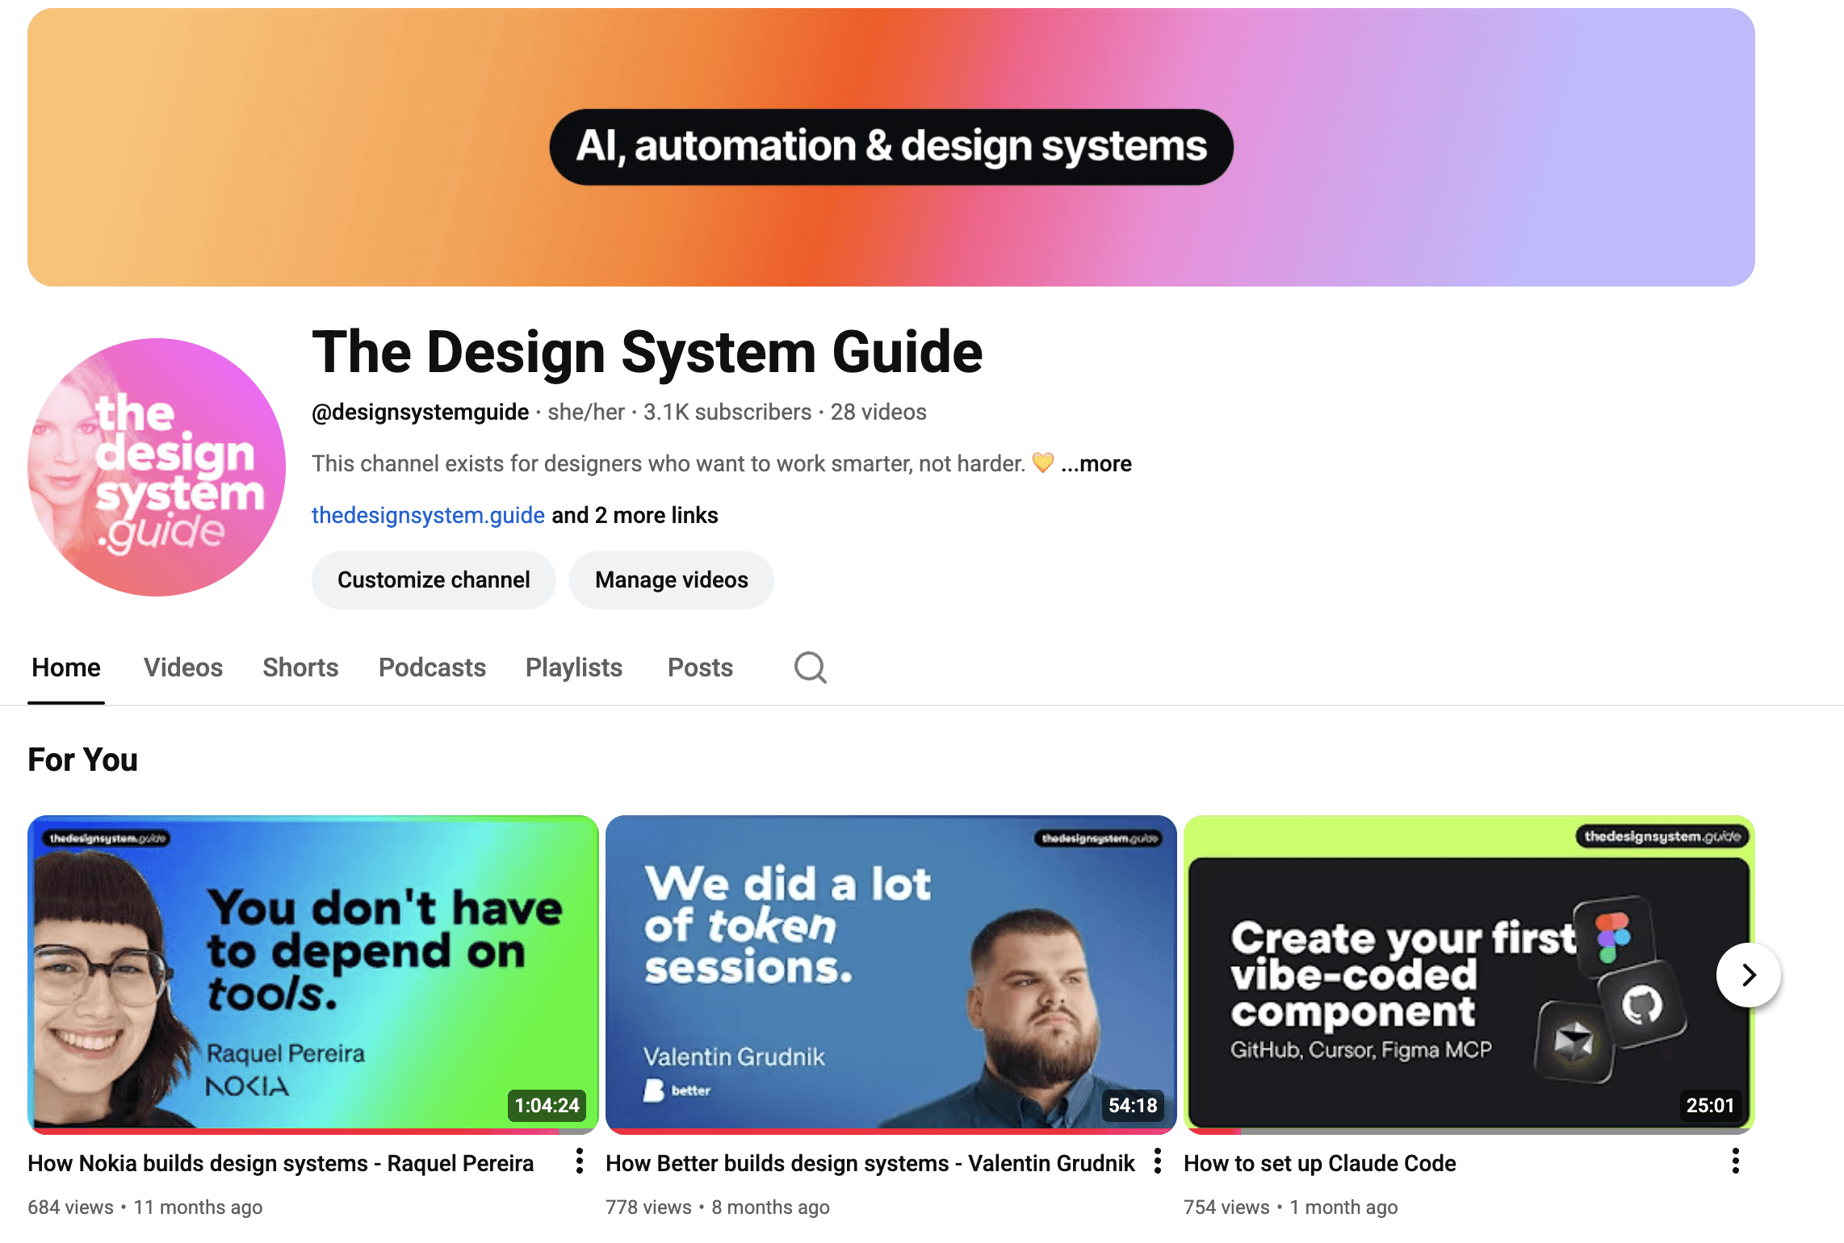The width and height of the screenshot is (1844, 1243).
Task: Click the channel banner image
Action: 891,234
